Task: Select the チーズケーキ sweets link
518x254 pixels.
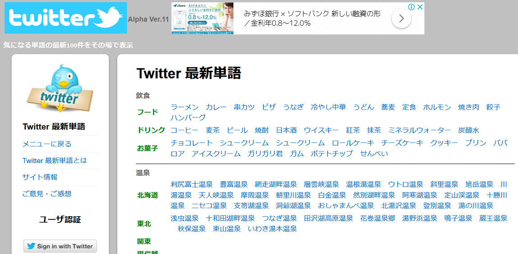Action: (402, 143)
